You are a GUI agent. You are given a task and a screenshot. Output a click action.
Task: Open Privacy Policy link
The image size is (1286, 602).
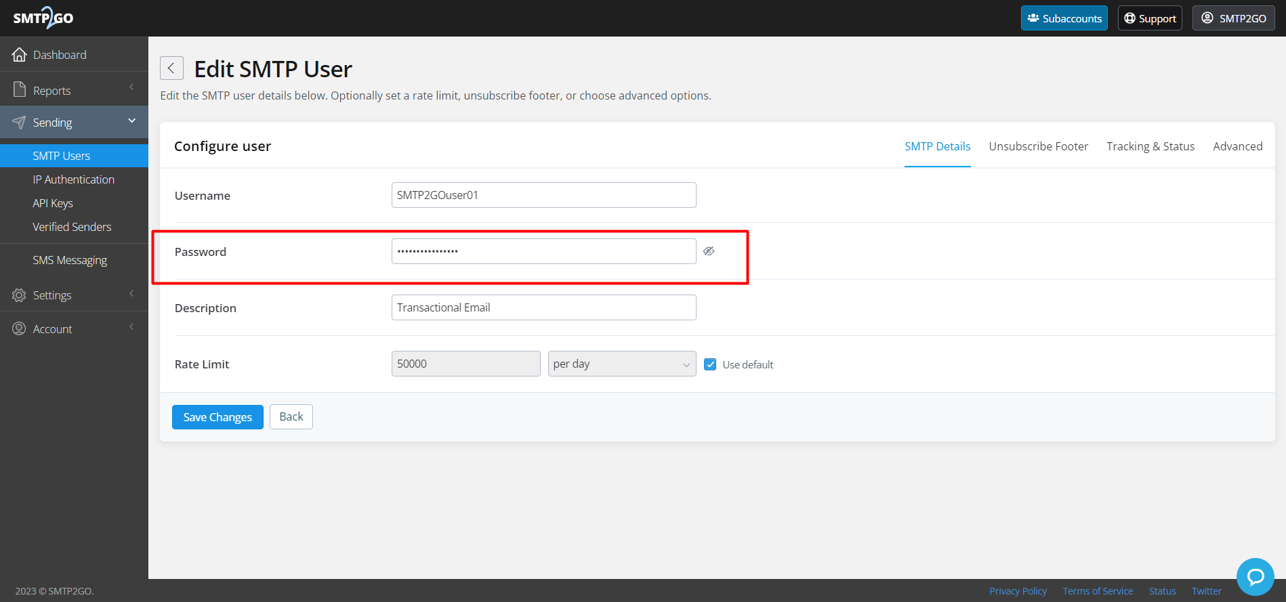[1018, 591]
